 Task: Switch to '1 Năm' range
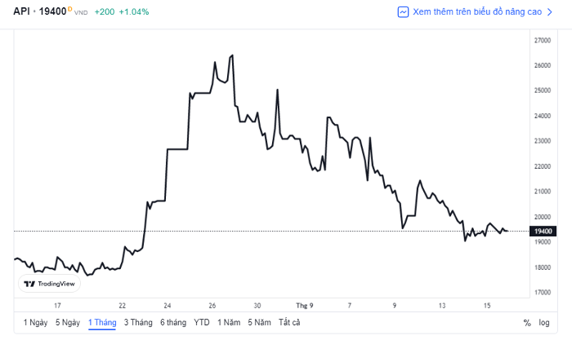[229, 322]
